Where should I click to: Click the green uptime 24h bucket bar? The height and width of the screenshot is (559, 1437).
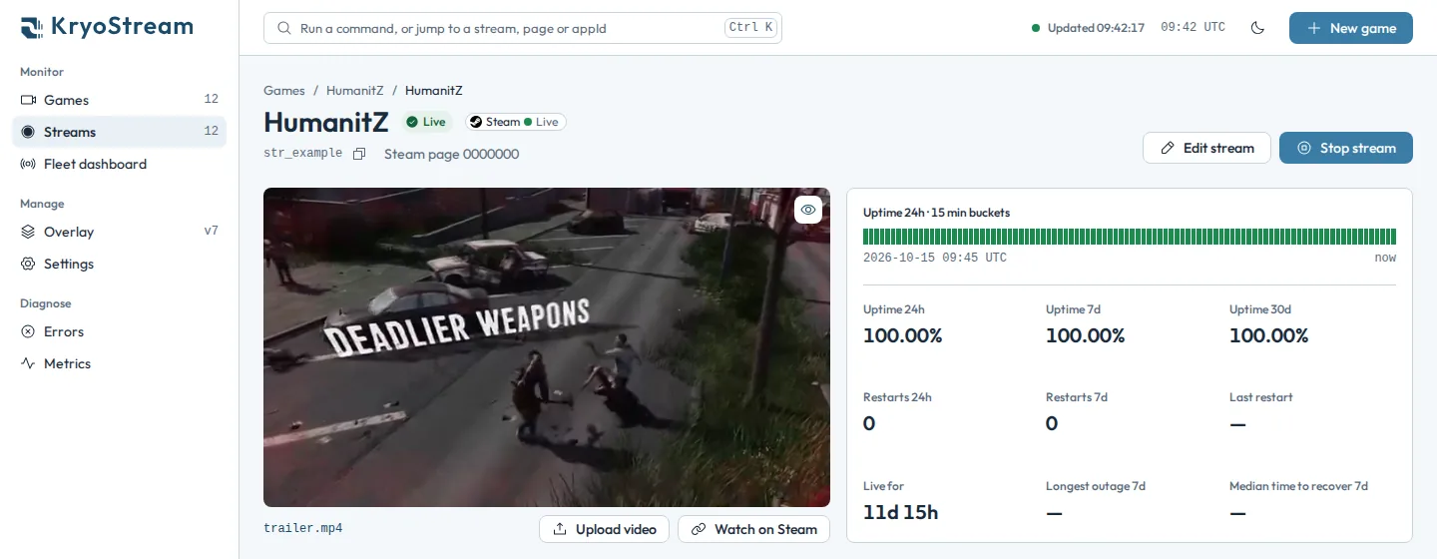click(1130, 237)
